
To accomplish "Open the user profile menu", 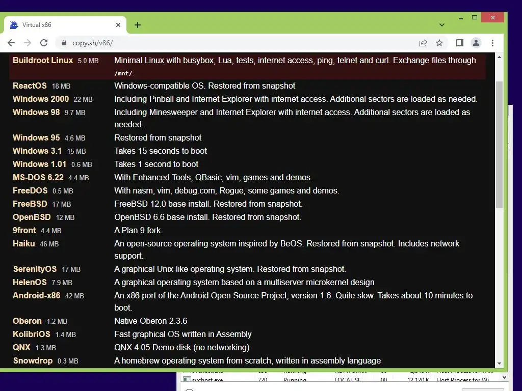I will (476, 43).
